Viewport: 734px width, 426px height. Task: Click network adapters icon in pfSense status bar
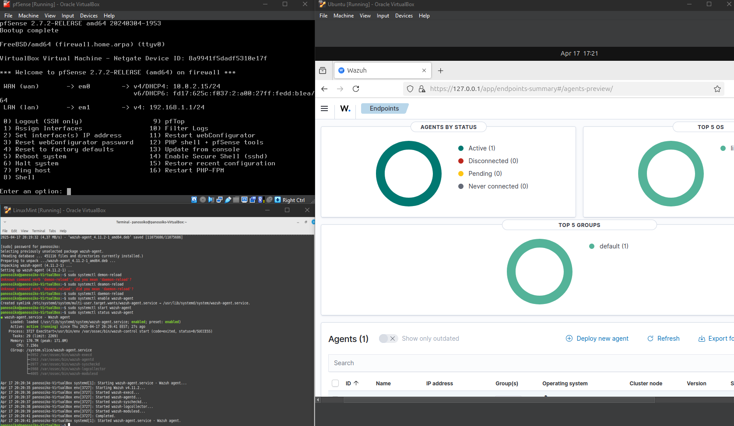(x=219, y=199)
